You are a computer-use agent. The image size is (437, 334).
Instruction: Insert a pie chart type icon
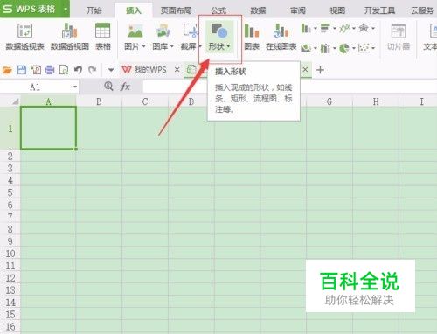click(344, 48)
